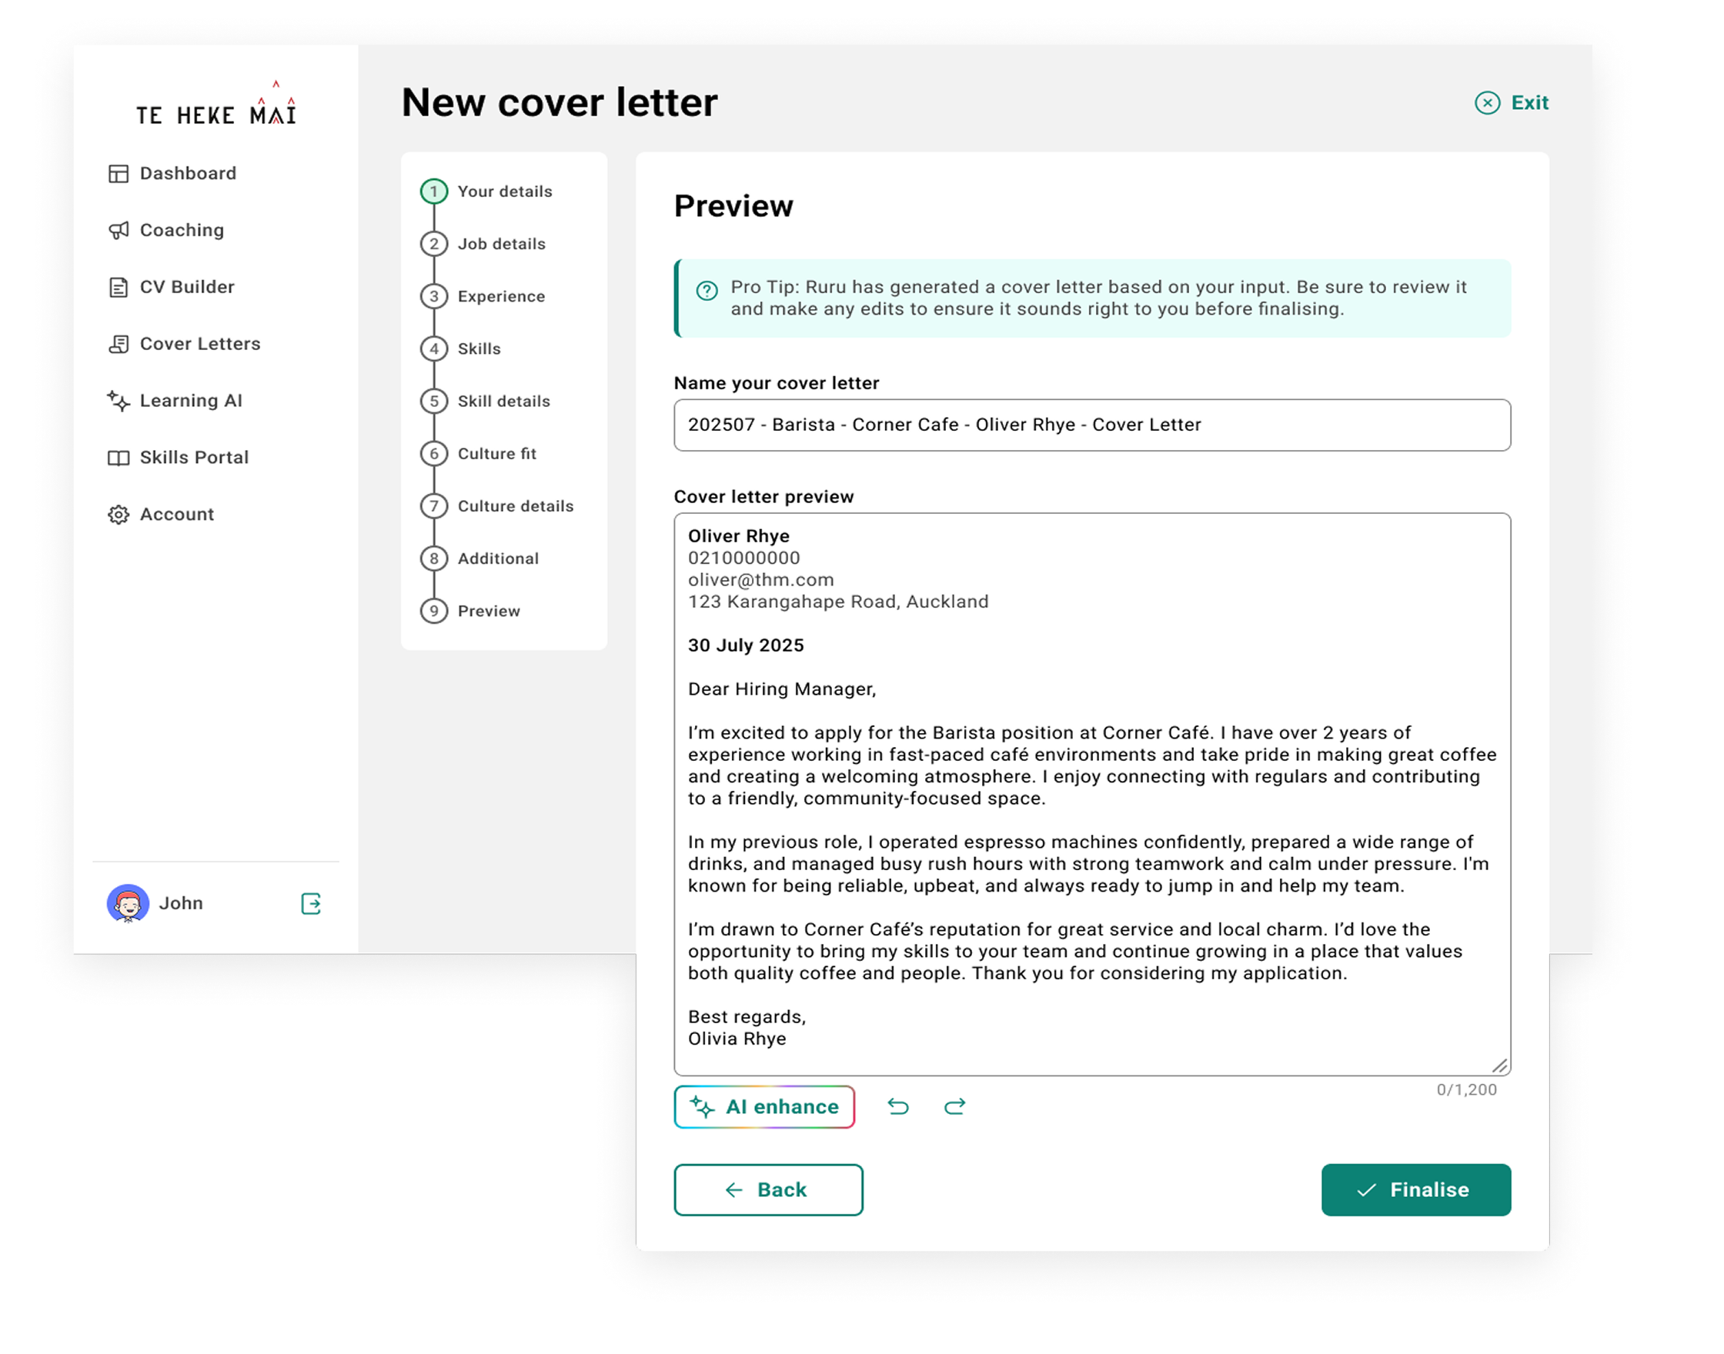Image resolution: width=1724 pixels, height=1354 pixels.
Task: Click the Account gear icon
Action: (x=119, y=515)
